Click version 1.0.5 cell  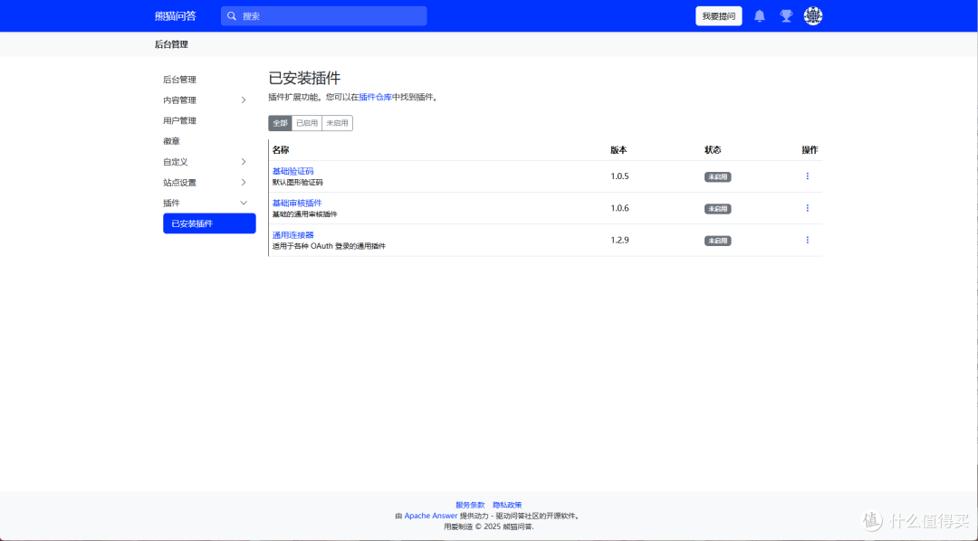619,176
